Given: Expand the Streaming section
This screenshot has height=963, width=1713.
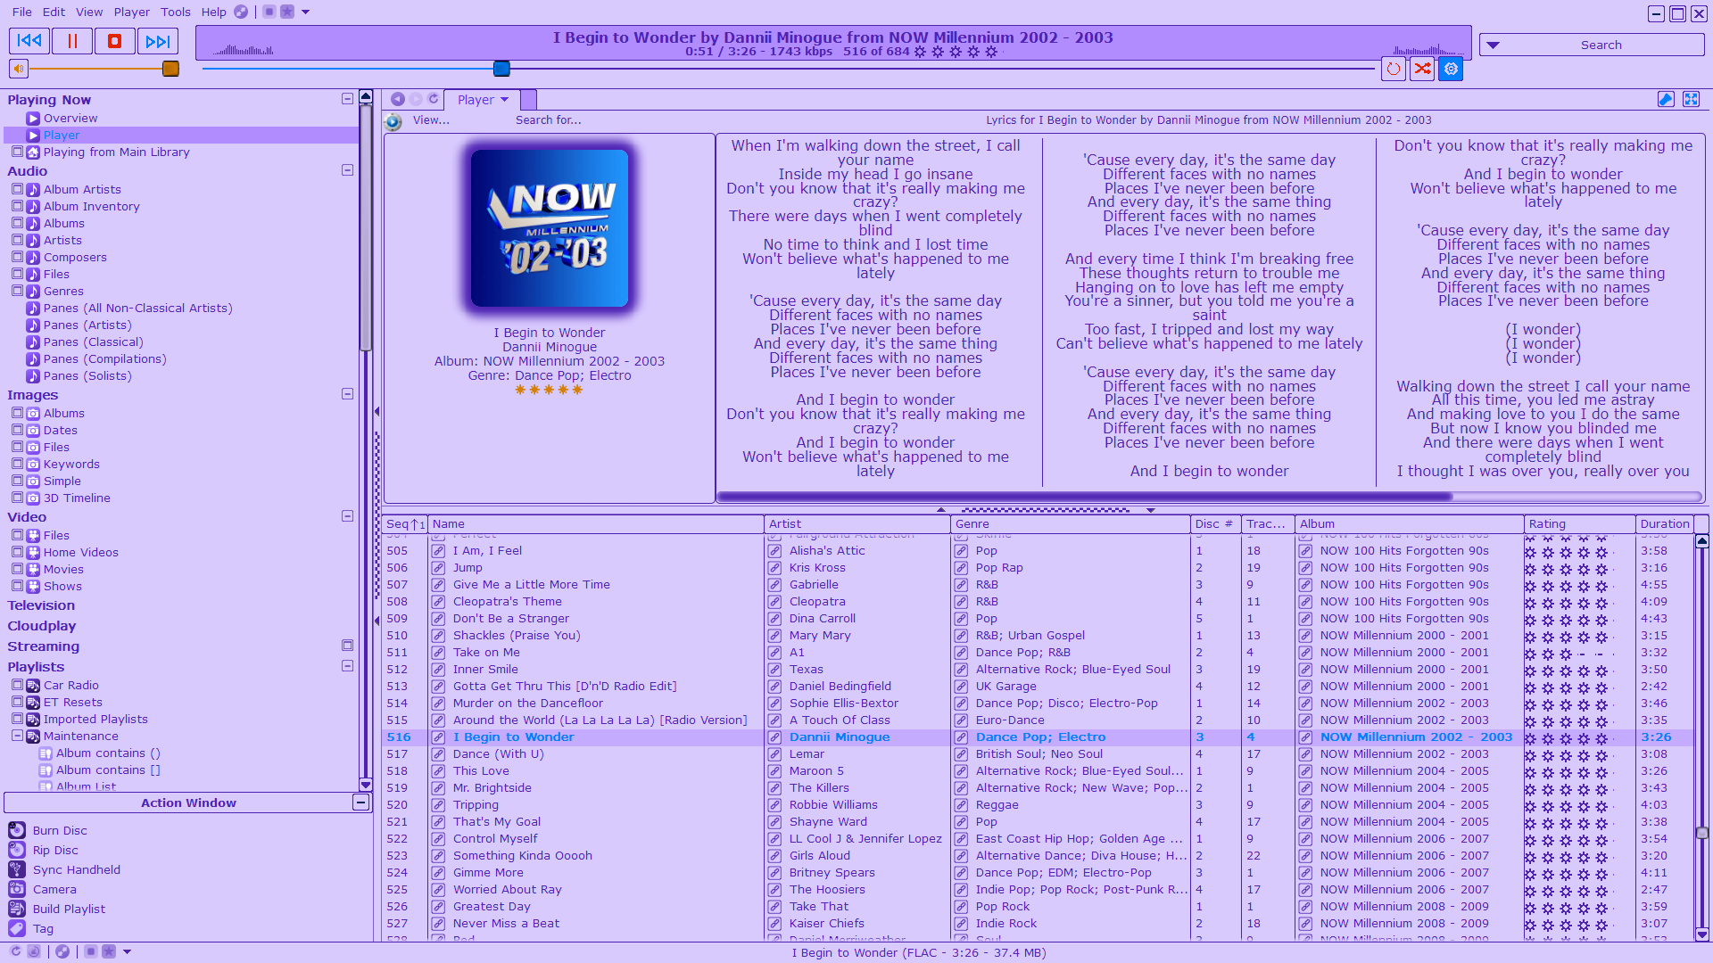Looking at the screenshot, I should tap(347, 646).
